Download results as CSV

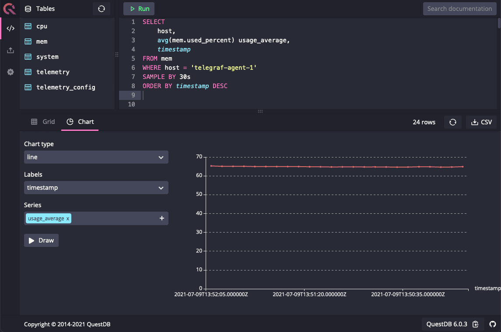pyautogui.click(x=481, y=122)
